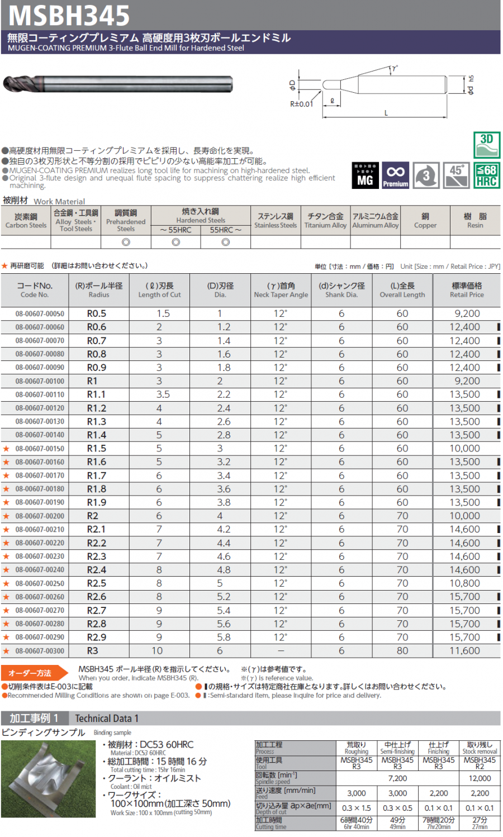Click the orange オーダー方法 order label

32,673
